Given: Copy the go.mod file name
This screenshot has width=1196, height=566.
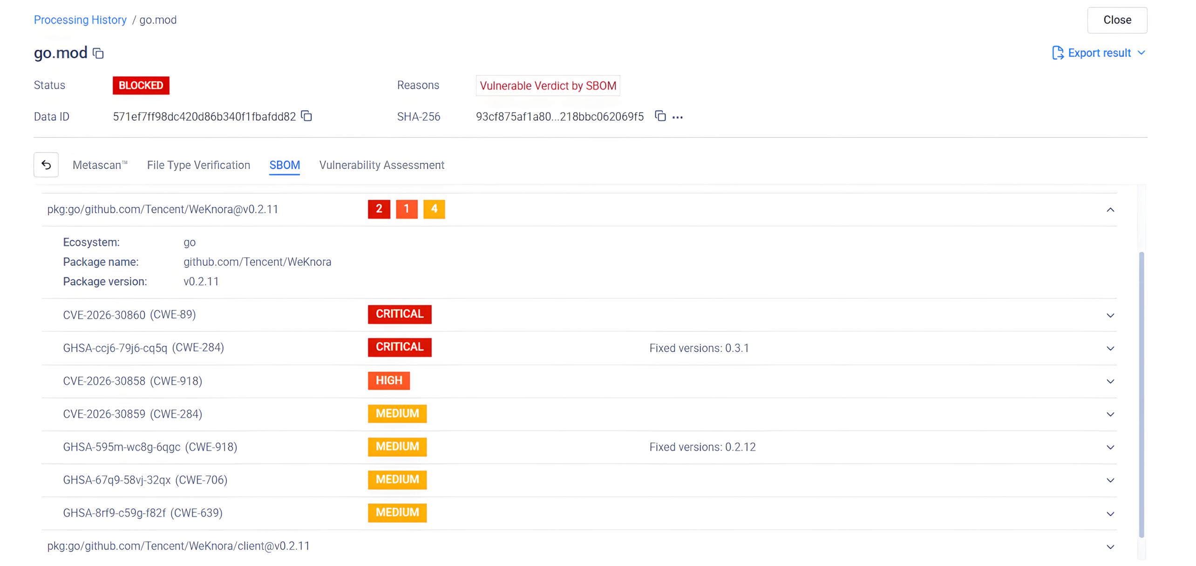Looking at the screenshot, I should pos(98,54).
